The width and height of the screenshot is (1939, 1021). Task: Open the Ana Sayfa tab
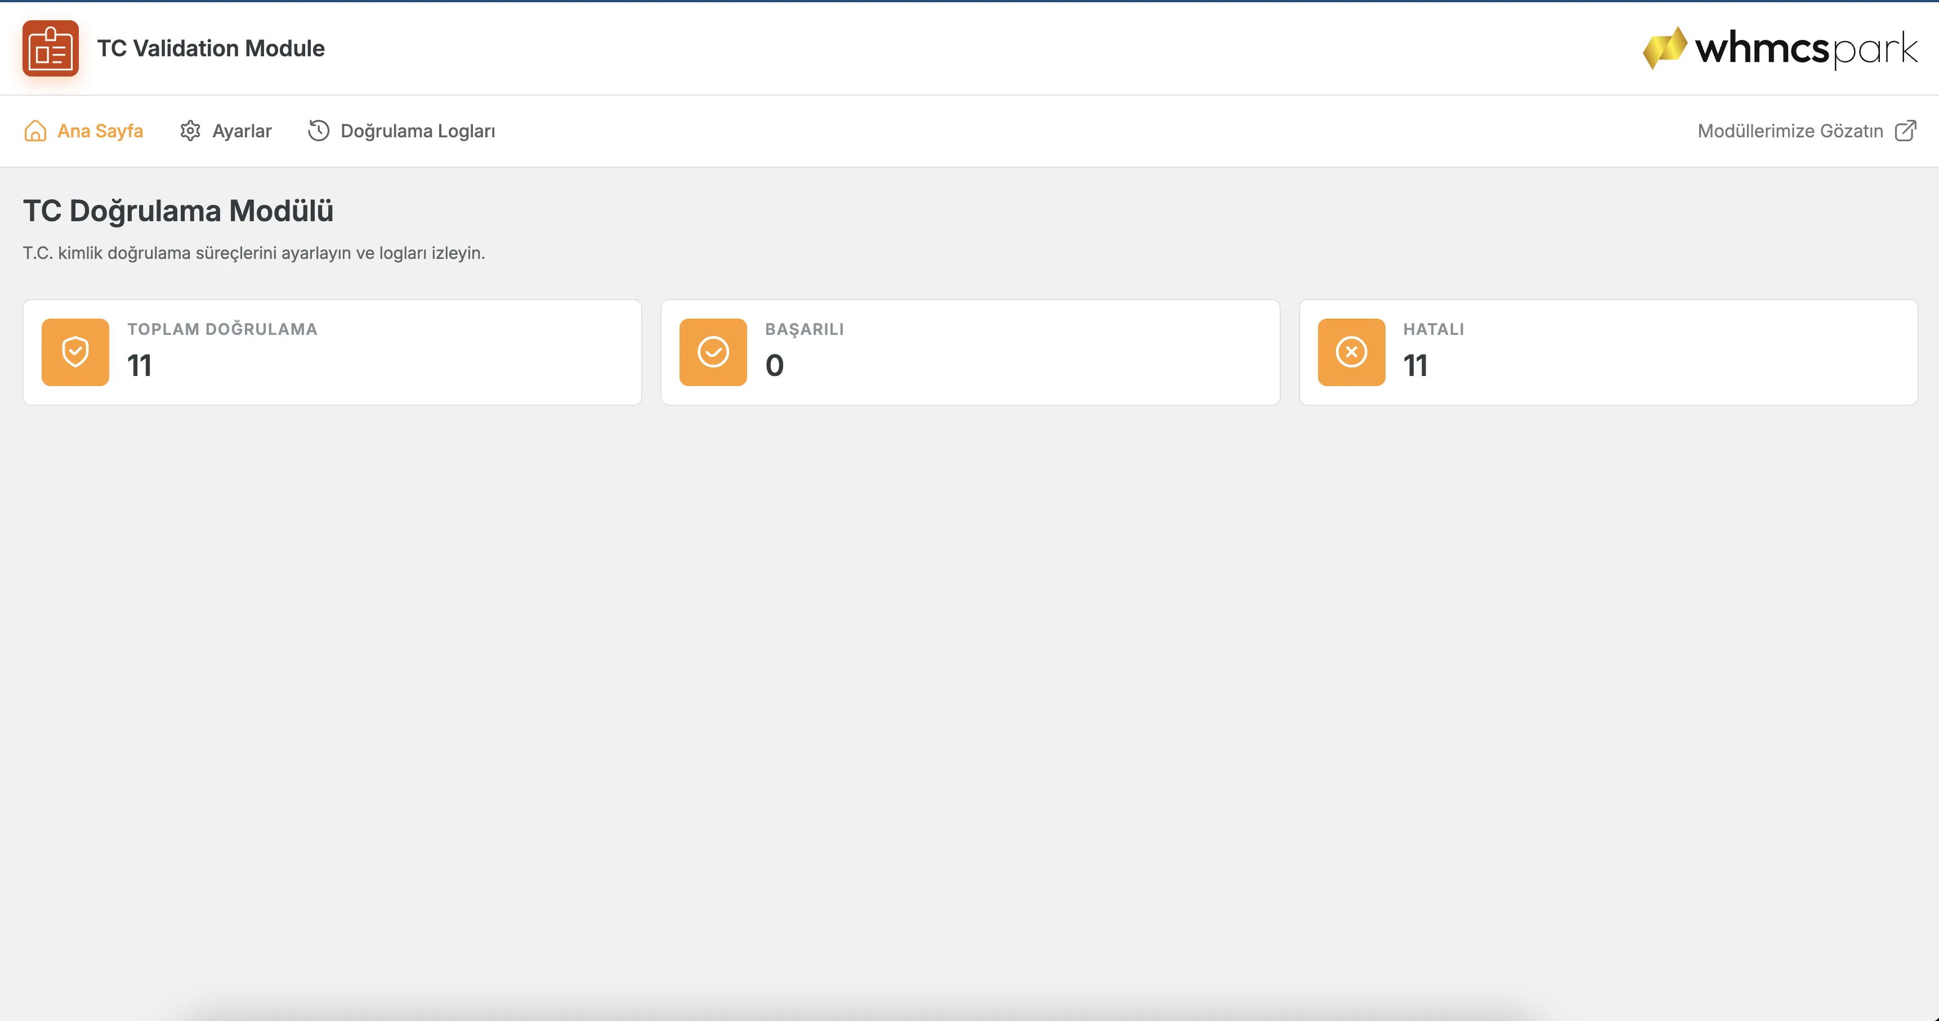(83, 131)
